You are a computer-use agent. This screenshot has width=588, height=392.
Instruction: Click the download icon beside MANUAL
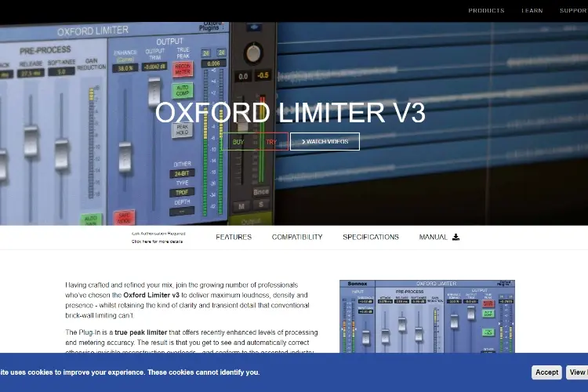[456, 237]
